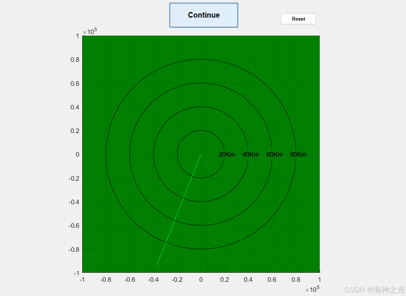Click the bright green radar sweep line
This screenshot has width=406, height=296.
point(179,209)
